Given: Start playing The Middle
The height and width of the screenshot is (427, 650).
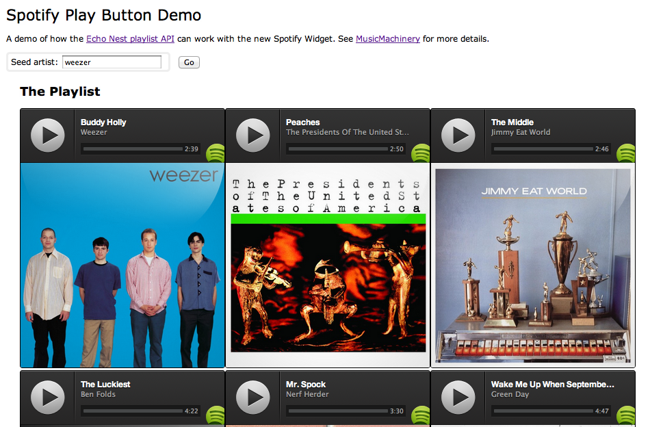Looking at the screenshot, I should (x=458, y=135).
